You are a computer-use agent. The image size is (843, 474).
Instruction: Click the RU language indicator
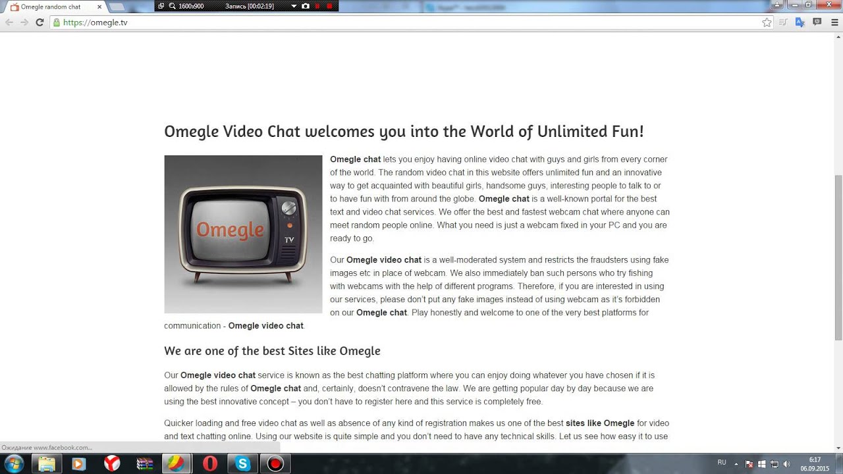coord(722,463)
